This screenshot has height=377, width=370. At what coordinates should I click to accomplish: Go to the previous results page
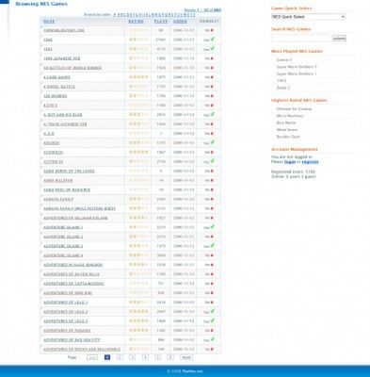pos(92,357)
